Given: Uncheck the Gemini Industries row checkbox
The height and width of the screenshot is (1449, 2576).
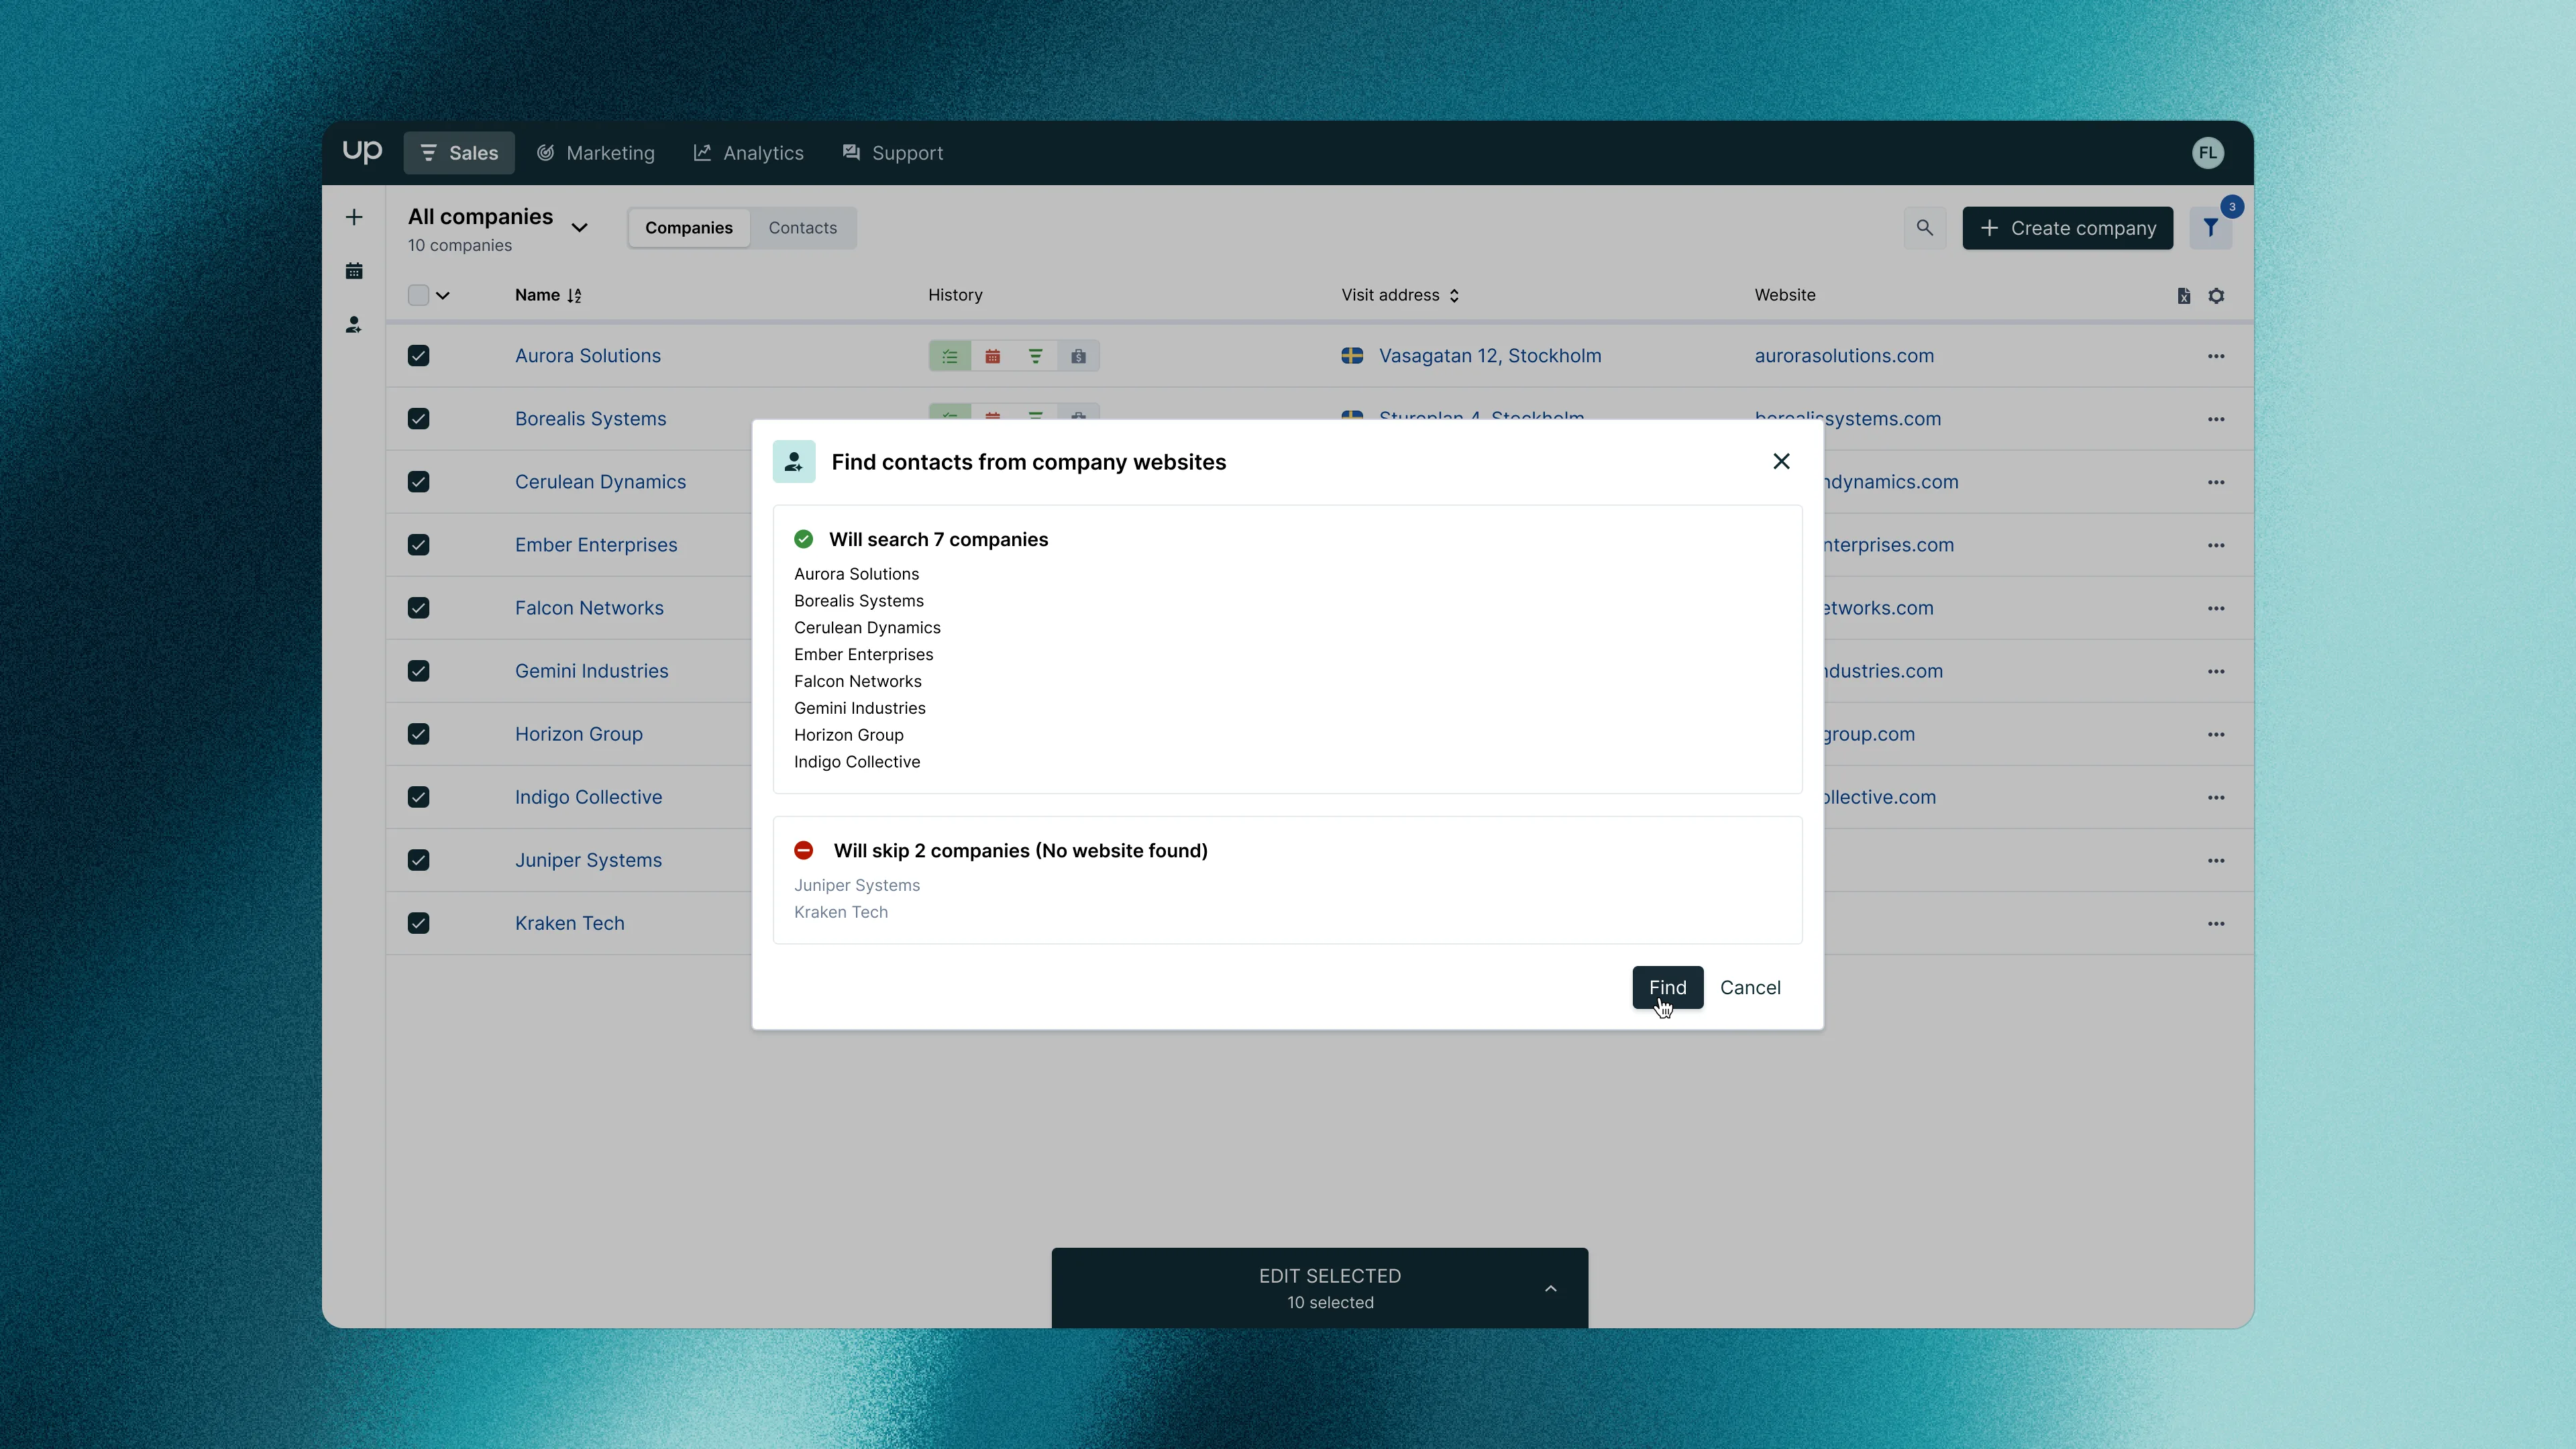Looking at the screenshot, I should click(418, 671).
